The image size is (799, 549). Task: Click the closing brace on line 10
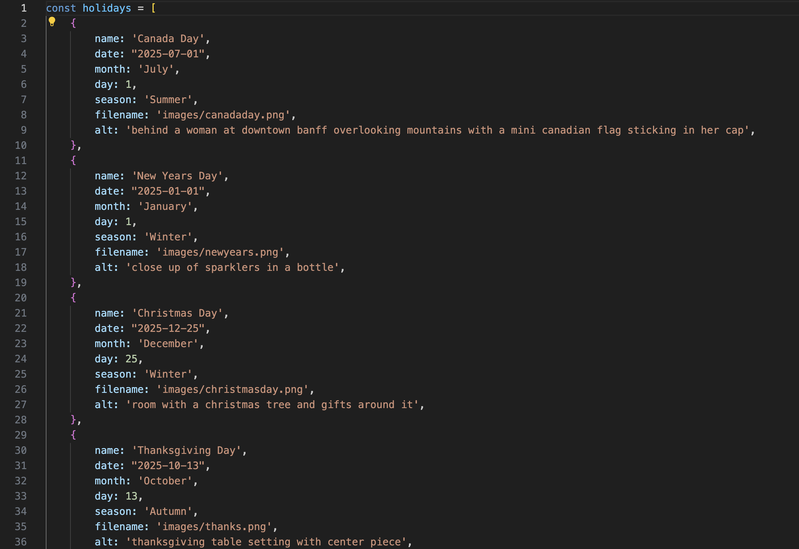[x=73, y=145]
